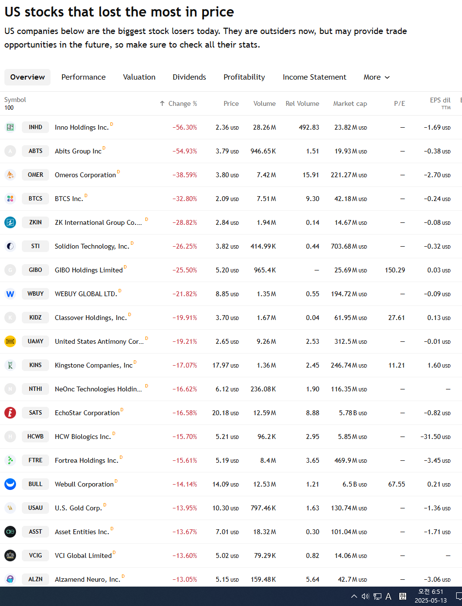This screenshot has width=462, height=606.
Task: Click the HCWB EPS value −31.50
Action: click(x=436, y=437)
